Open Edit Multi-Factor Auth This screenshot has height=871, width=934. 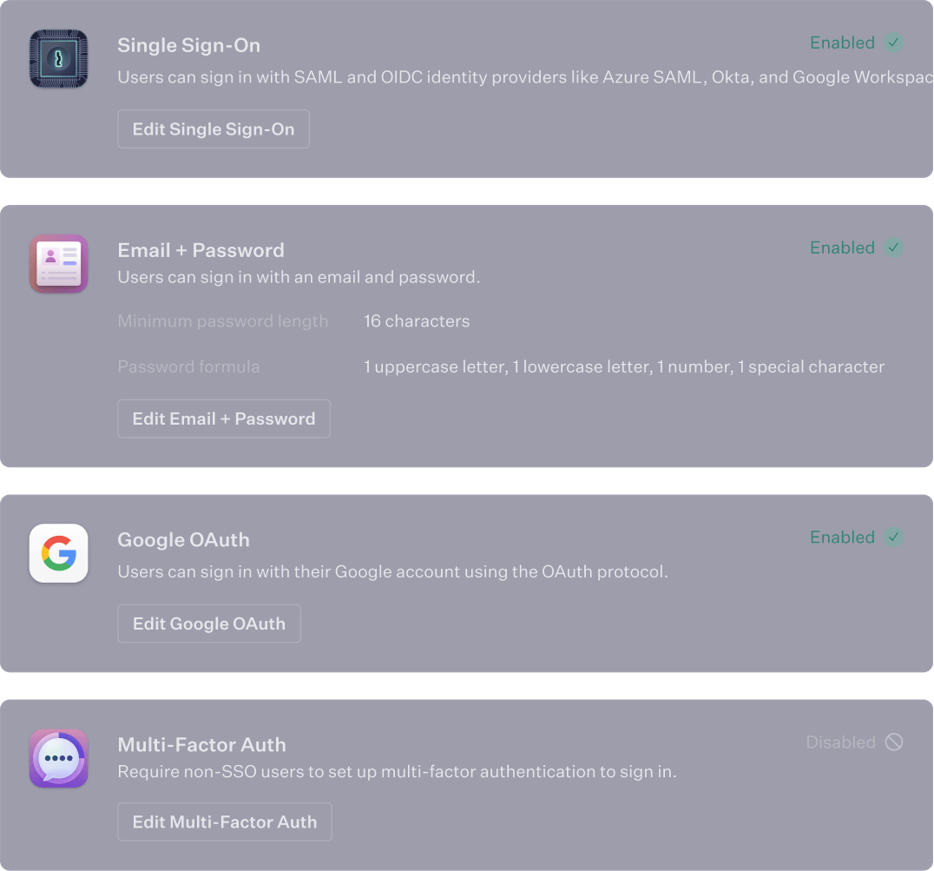[x=224, y=822]
